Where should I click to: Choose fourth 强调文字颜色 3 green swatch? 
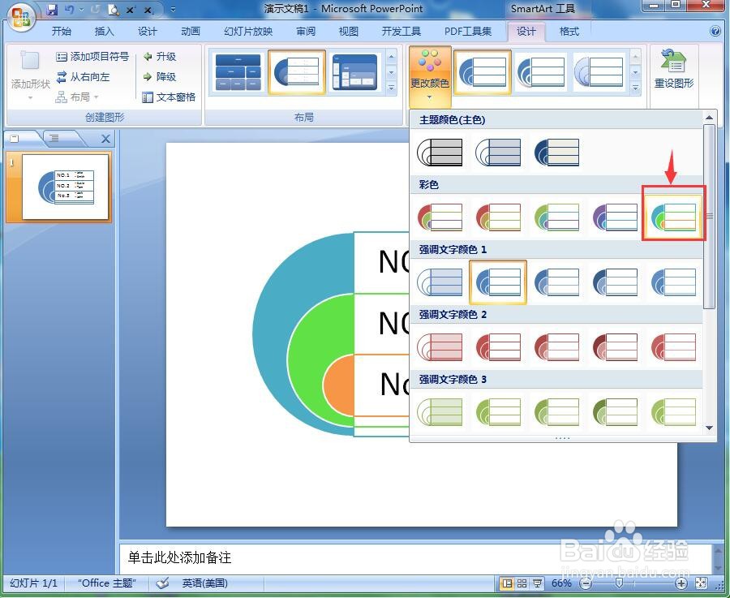tap(615, 412)
